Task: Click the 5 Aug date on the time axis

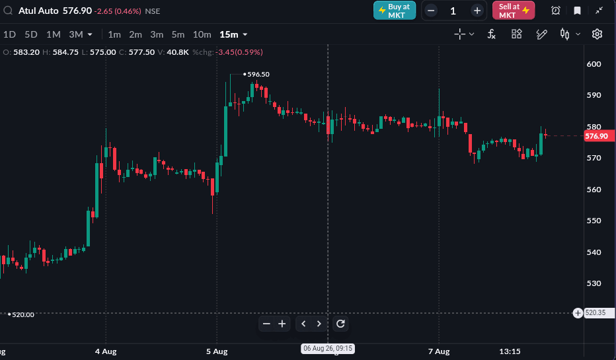Action: pos(217,351)
